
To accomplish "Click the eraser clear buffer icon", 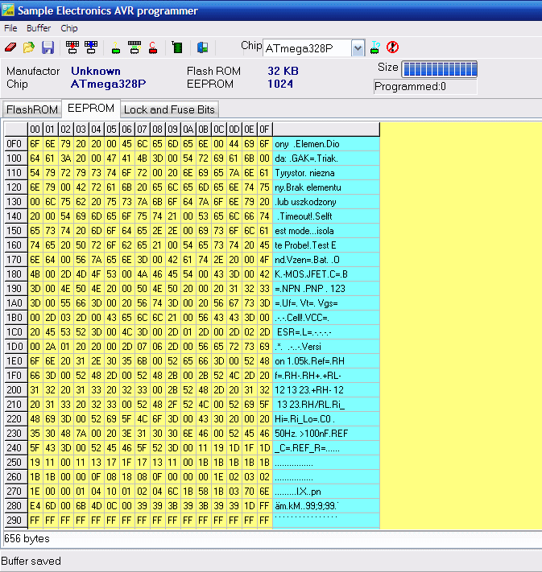I will (x=10, y=47).
